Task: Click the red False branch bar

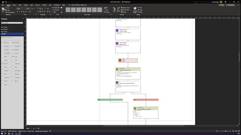Action: coord(146,100)
